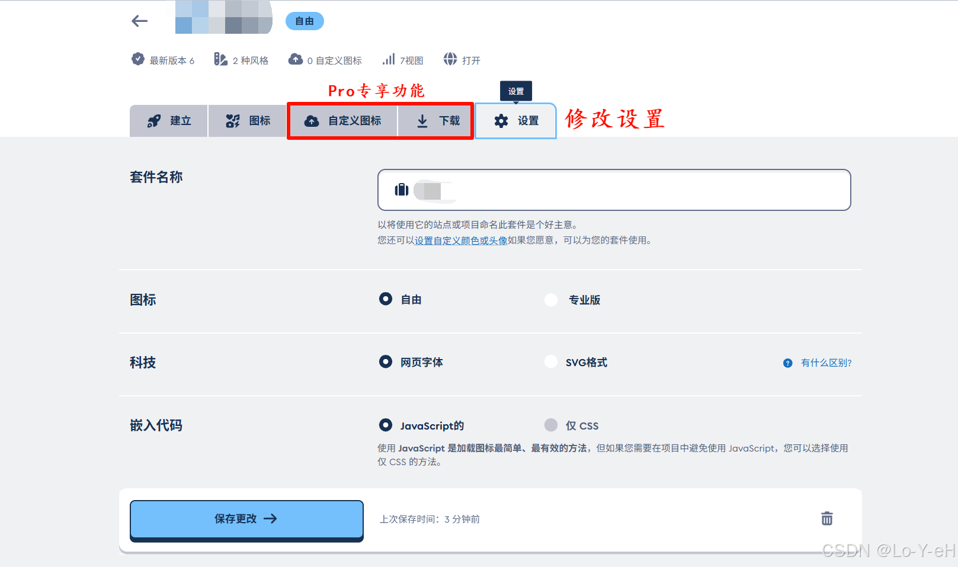This screenshot has height=567, width=958.
Task: Click the 最新版本 checkmark badge icon
Action: point(137,59)
